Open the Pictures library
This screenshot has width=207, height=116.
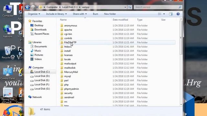point(39,55)
